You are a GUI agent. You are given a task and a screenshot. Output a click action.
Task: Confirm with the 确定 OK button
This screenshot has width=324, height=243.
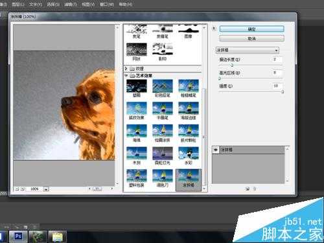click(x=251, y=29)
